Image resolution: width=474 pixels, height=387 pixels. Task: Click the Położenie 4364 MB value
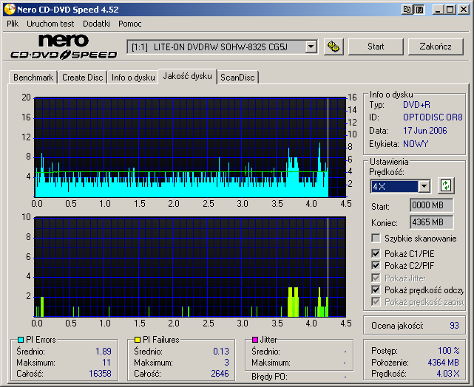pos(444,362)
